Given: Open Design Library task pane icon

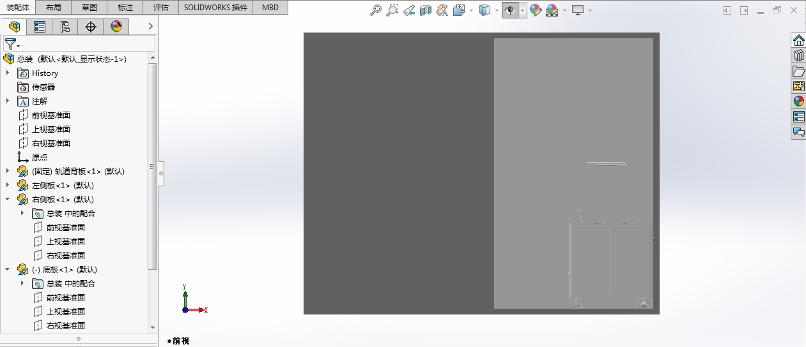Looking at the screenshot, I should pyautogui.click(x=798, y=56).
